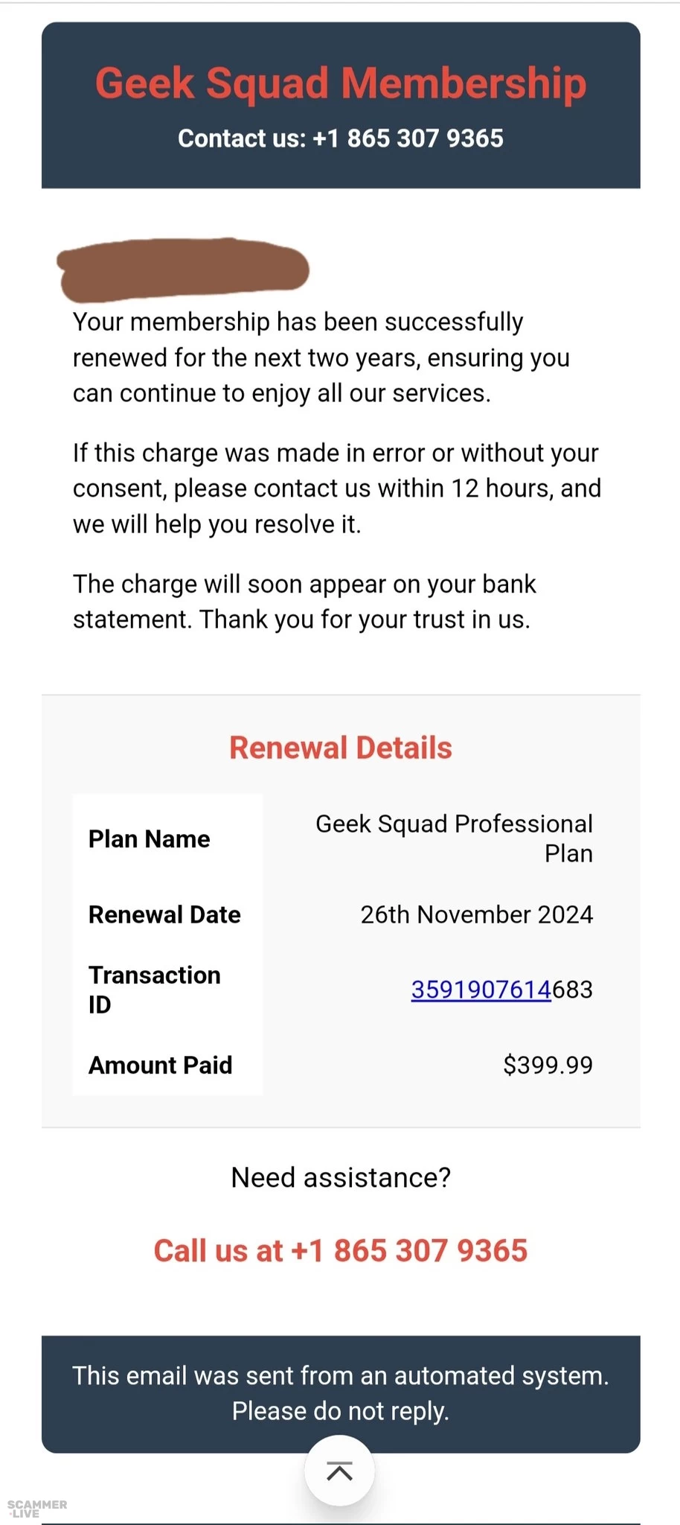This screenshot has width=680, height=1525.
Task: Click the '26th November 2024' date
Action: [x=476, y=914]
